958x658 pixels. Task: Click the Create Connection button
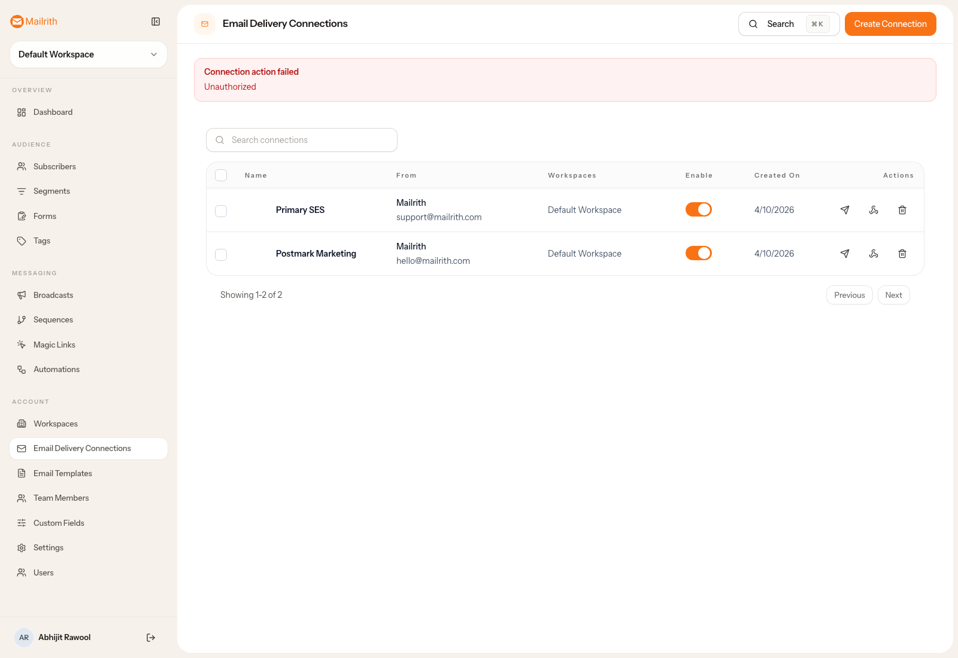(x=890, y=24)
